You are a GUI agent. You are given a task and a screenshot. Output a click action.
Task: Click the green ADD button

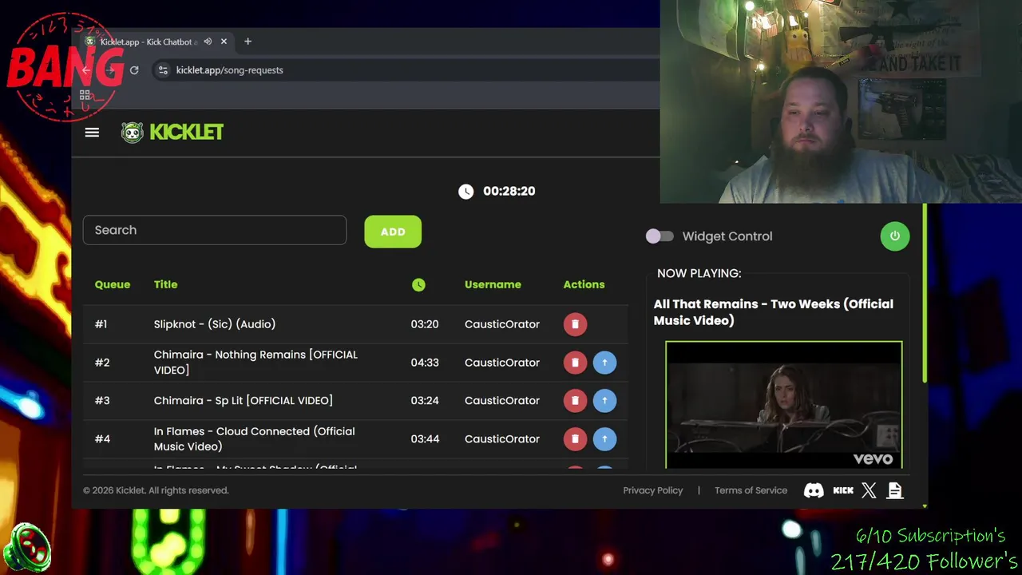393,232
